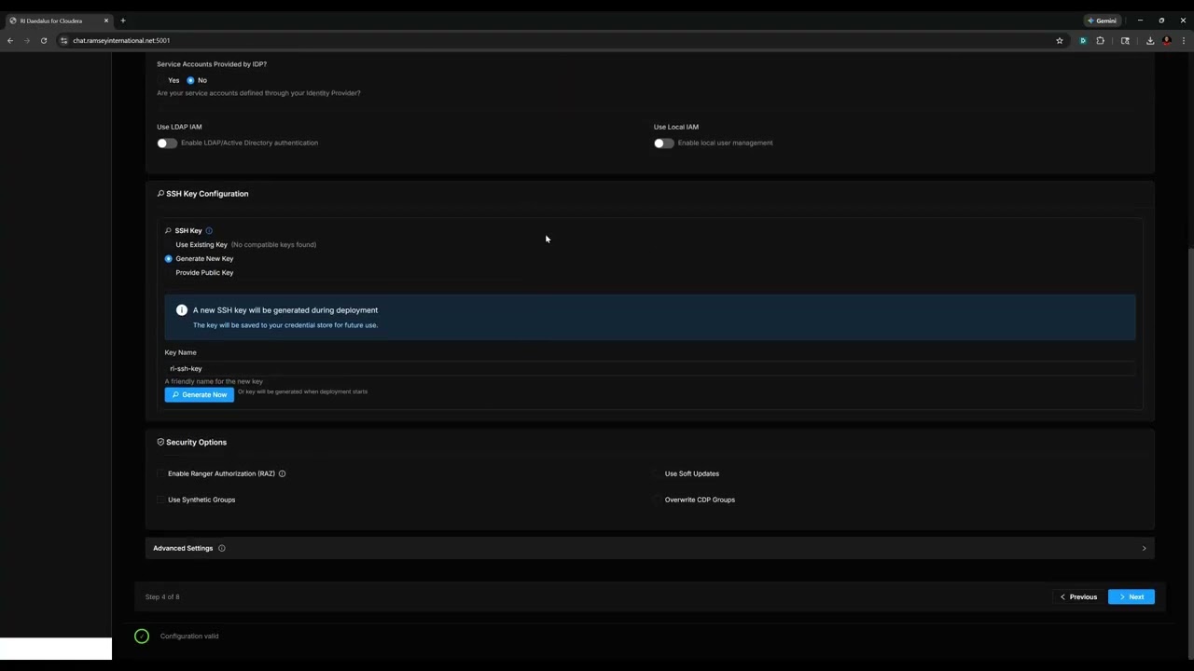Toggle Enable LDAP/Active Directory authentication

pos(167,144)
